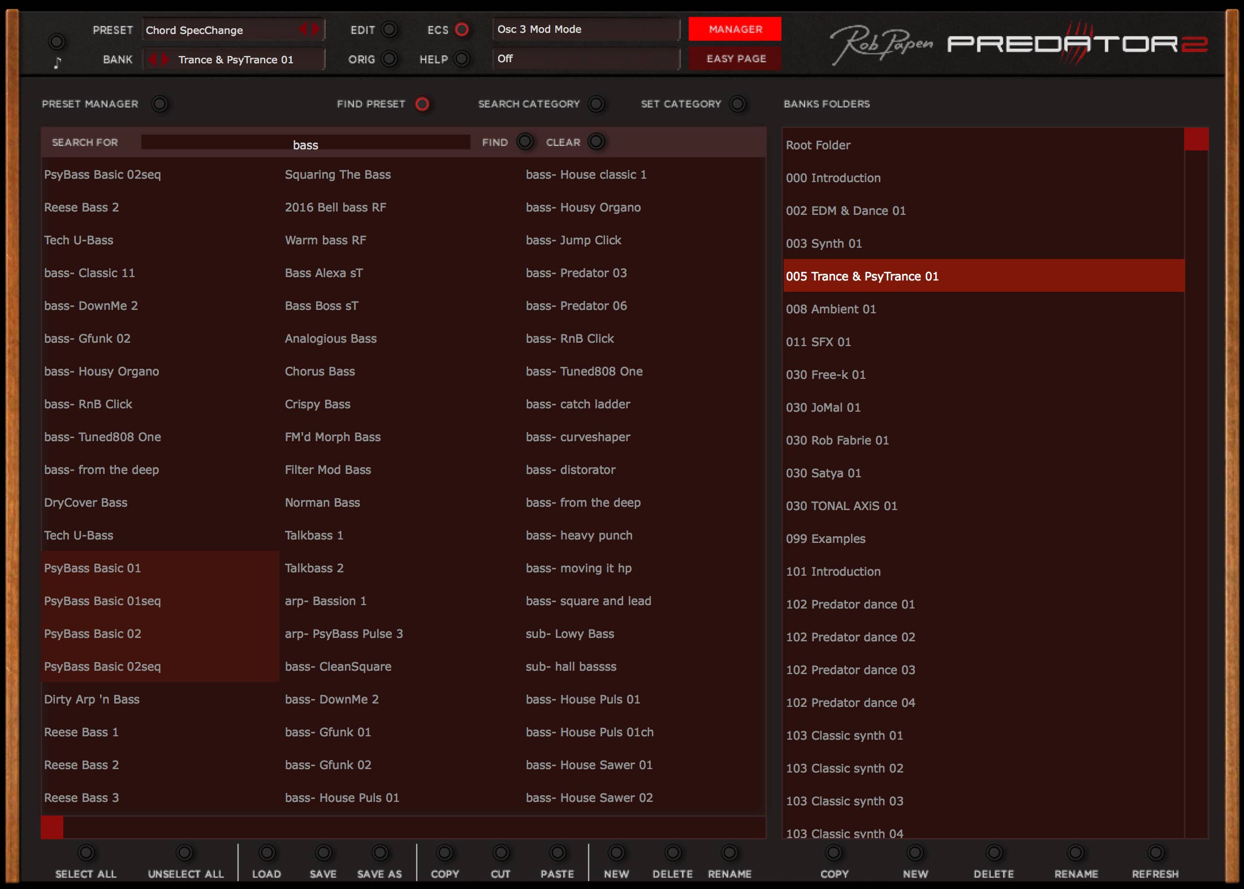Click the REFRESH round button
The image size is (1244, 889).
coord(1156,852)
